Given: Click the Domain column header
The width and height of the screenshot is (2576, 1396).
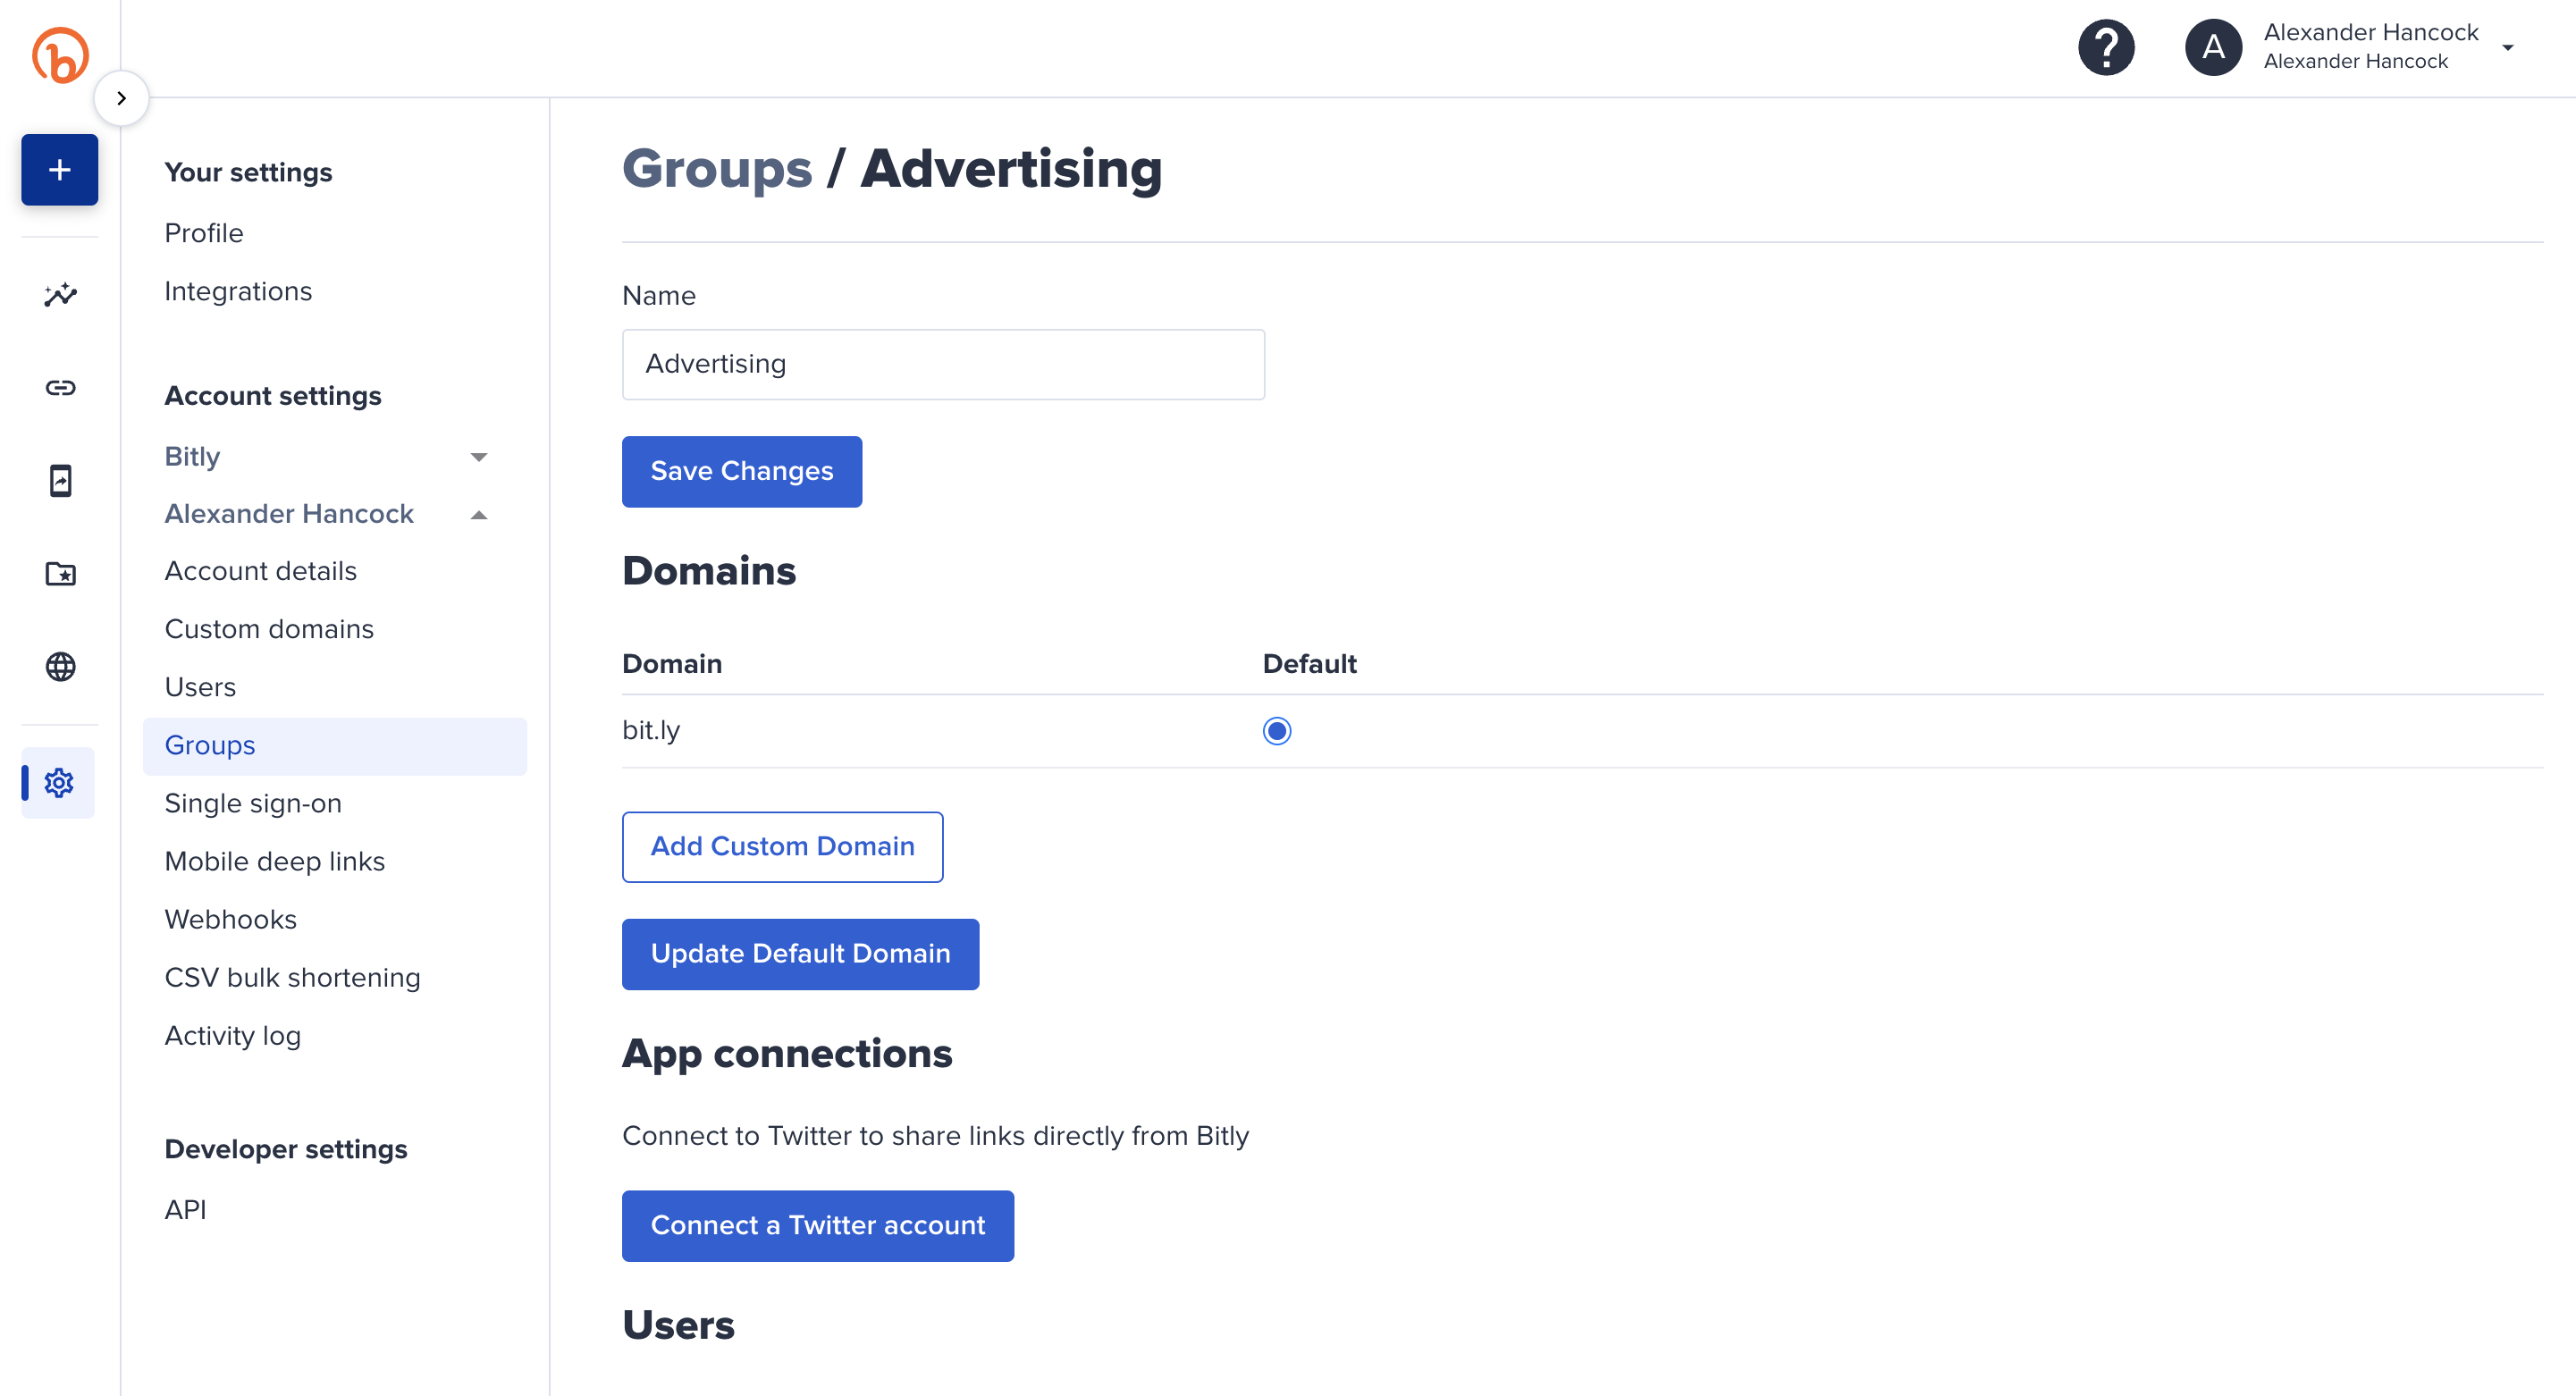Looking at the screenshot, I should 672,664.
